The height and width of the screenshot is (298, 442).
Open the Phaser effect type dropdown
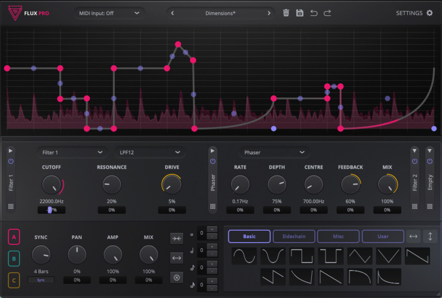[x=274, y=153]
